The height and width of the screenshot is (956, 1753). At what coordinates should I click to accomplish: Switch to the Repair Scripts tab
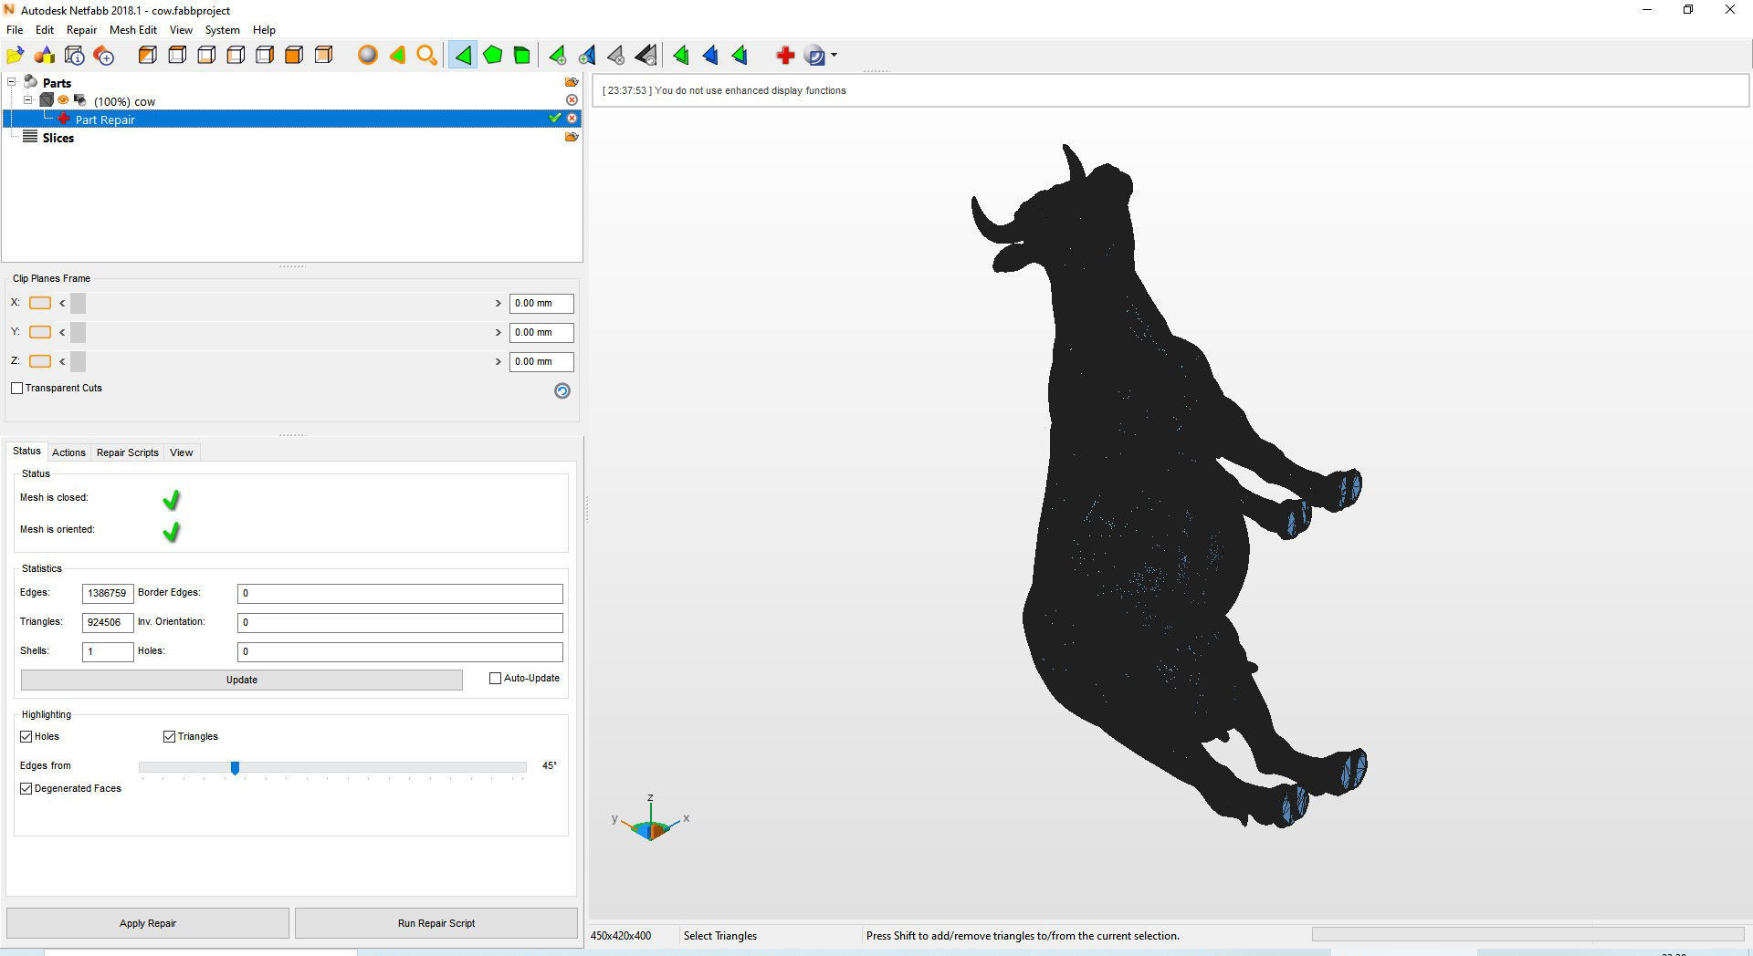point(128,452)
